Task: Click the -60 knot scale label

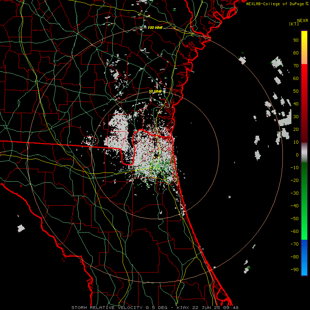Action: pyautogui.click(x=294, y=231)
